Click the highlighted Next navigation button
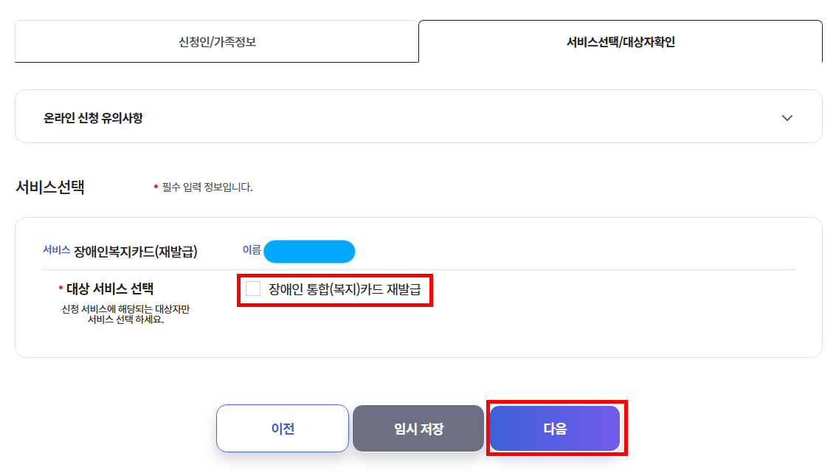The width and height of the screenshot is (836, 473). [555, 428]
